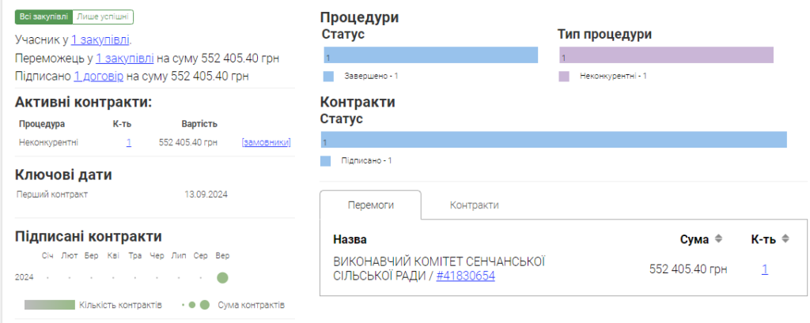
Task: Click the Завершено status bar
Action: point(430,55)
